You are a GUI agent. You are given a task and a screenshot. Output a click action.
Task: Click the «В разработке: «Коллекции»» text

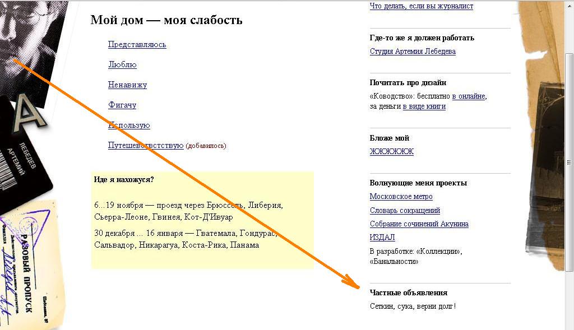point(416,252)
